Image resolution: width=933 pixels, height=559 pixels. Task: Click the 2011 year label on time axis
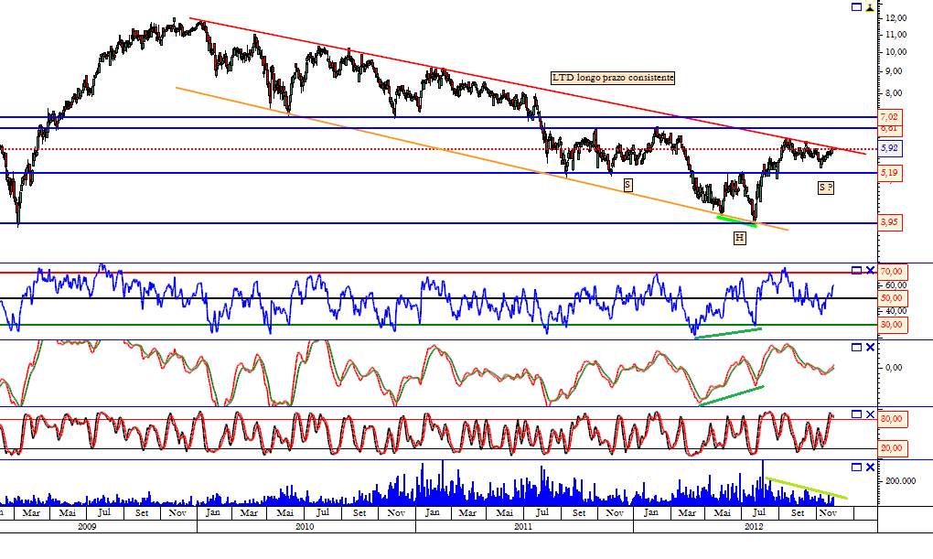pos(523,527)
